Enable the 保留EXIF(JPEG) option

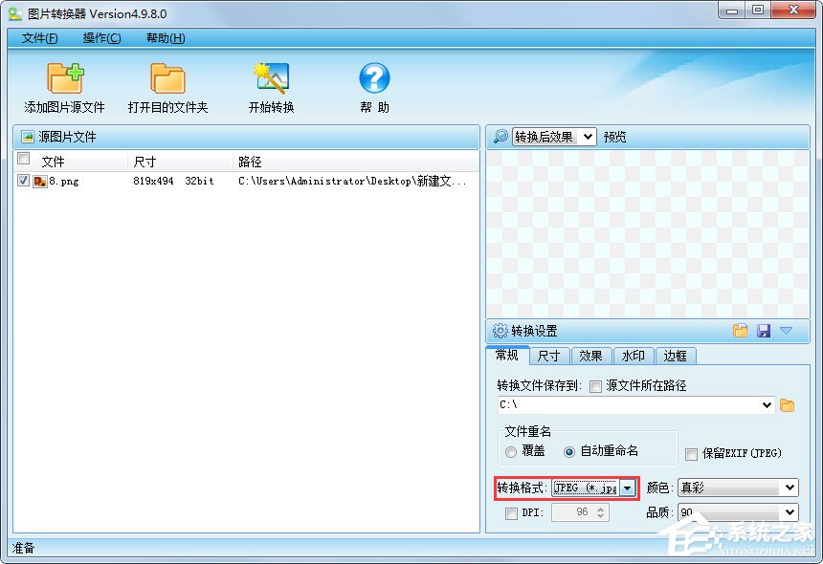click(689, 453)
